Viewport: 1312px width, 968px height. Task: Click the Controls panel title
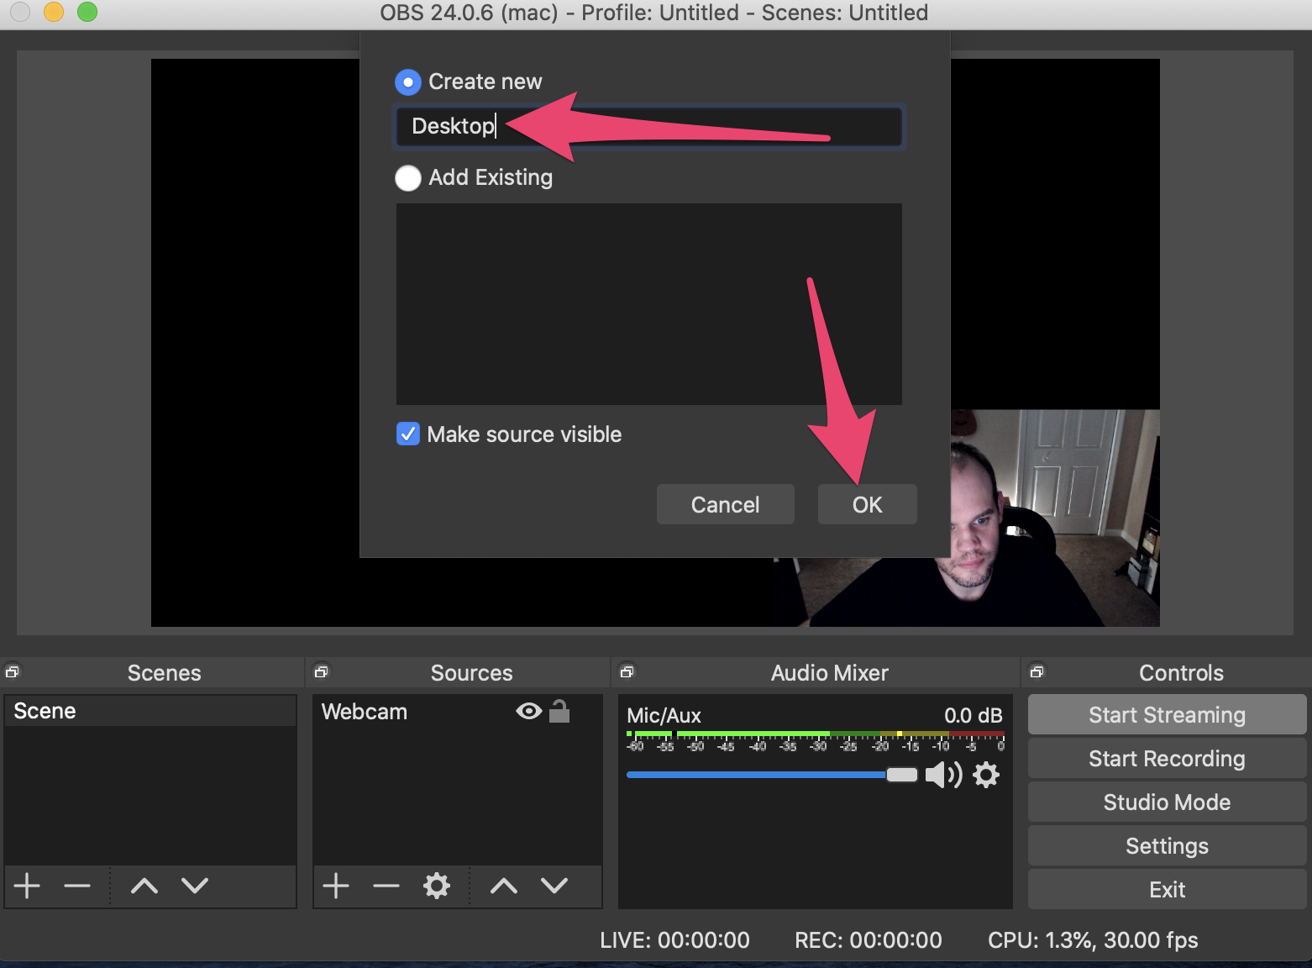pos(1181,673)
